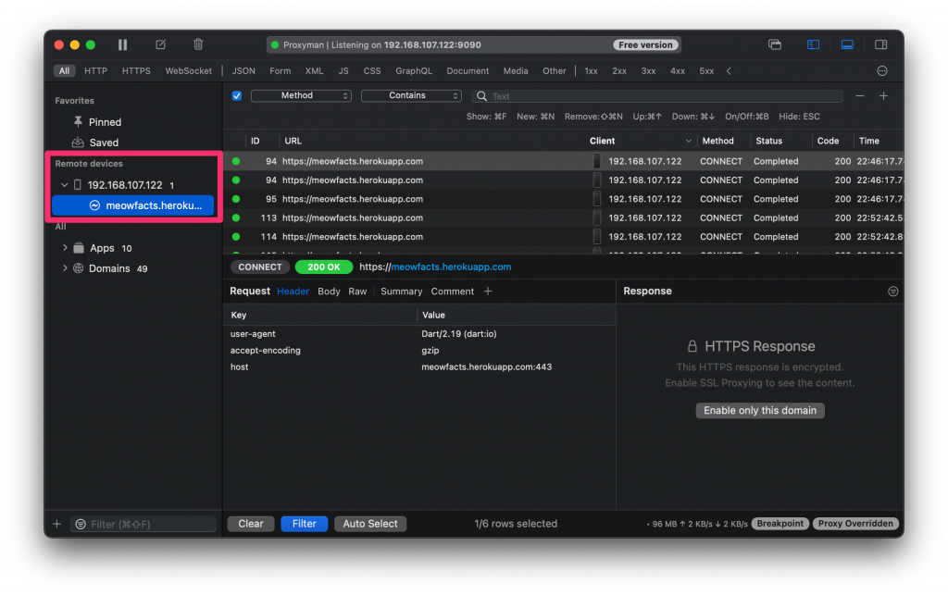Toggle Auto Select button
The width and height of the screenshot is (948, 596).
coord(370,524)
